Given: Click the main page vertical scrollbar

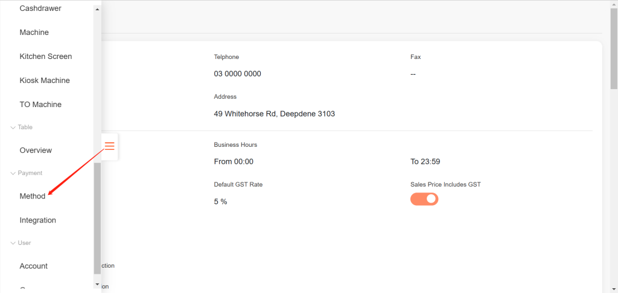Looking at the screenshot, I should coord(613,48).
